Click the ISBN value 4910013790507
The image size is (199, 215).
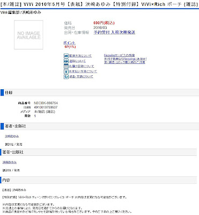(x=46, y=107)
